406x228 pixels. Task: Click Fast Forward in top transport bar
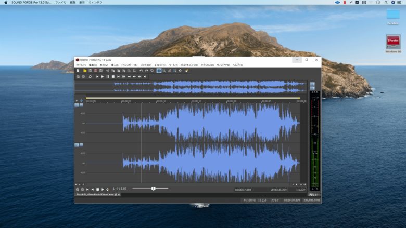click(x=134, y=77)
